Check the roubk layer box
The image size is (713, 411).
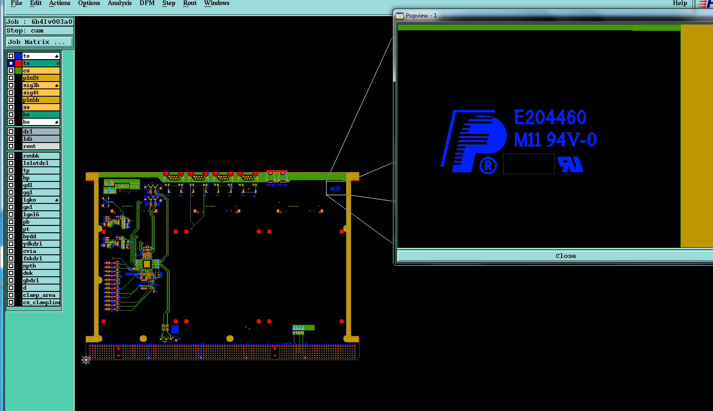11,156
